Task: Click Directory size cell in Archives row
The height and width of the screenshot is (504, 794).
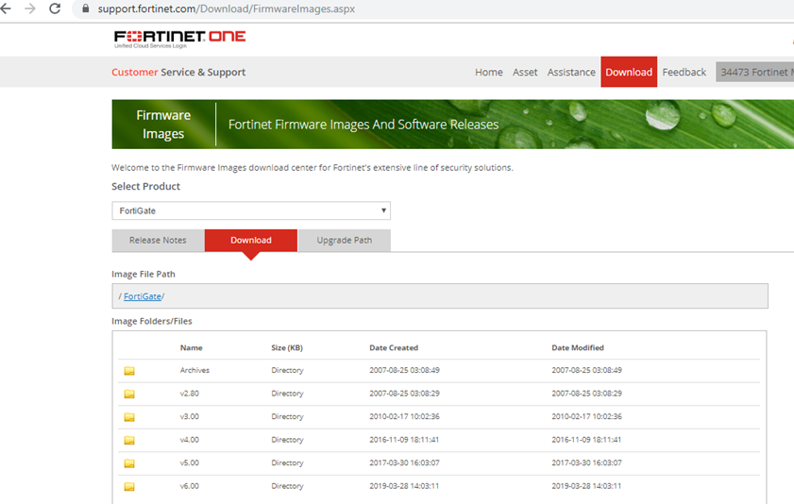Action: pyautogui.click(x=287, y=370)
